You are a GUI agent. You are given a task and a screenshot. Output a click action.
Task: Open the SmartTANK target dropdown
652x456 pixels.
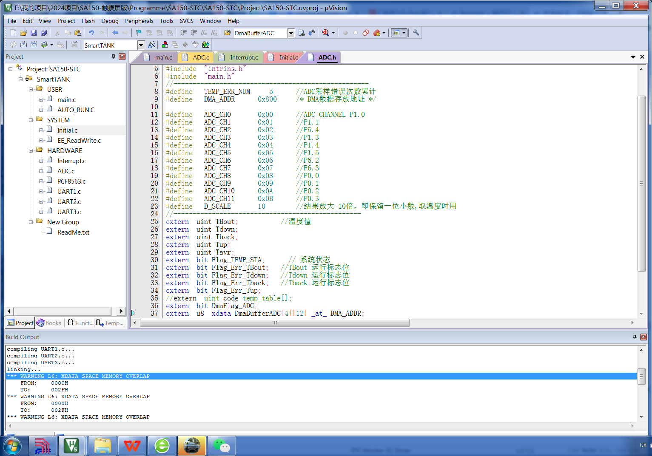(141, 45)
